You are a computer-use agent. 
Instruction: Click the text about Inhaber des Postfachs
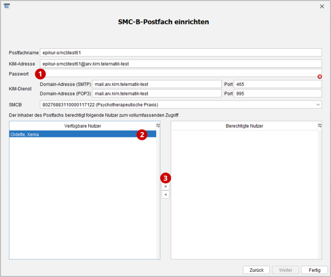click(94, 115)
